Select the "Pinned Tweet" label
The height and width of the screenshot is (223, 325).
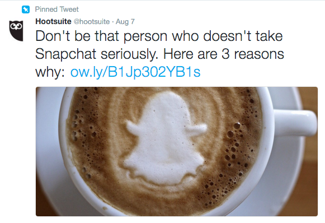coord(57,10)
